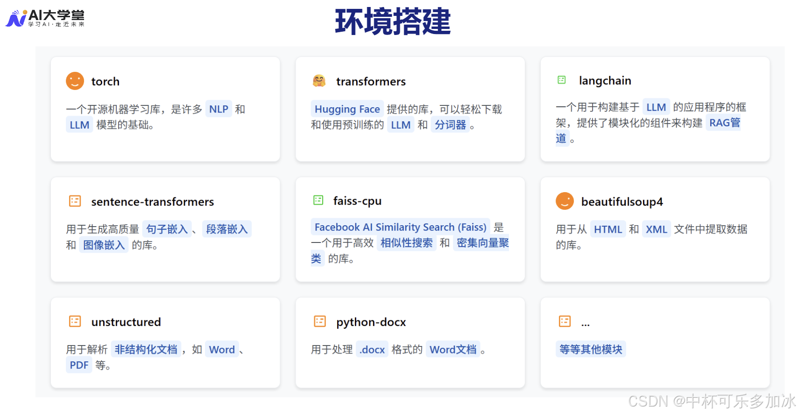The image size is (798, 415).
Task: Click the langchain card title
Action: 605,81
